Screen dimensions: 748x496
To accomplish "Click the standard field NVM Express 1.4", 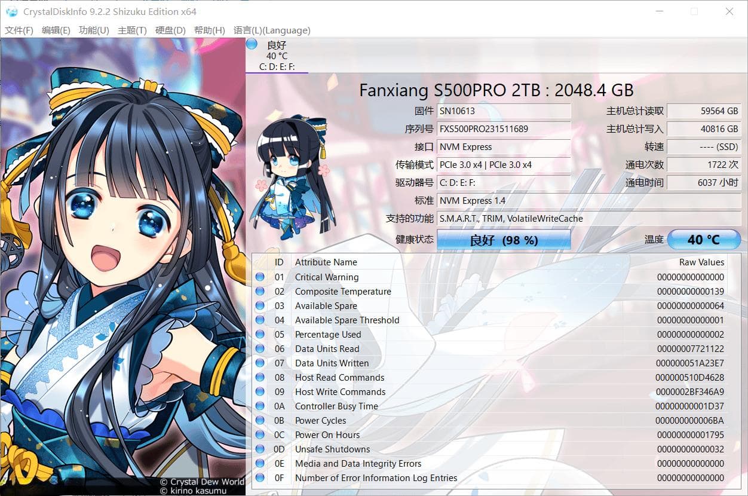I will [589, 201].
